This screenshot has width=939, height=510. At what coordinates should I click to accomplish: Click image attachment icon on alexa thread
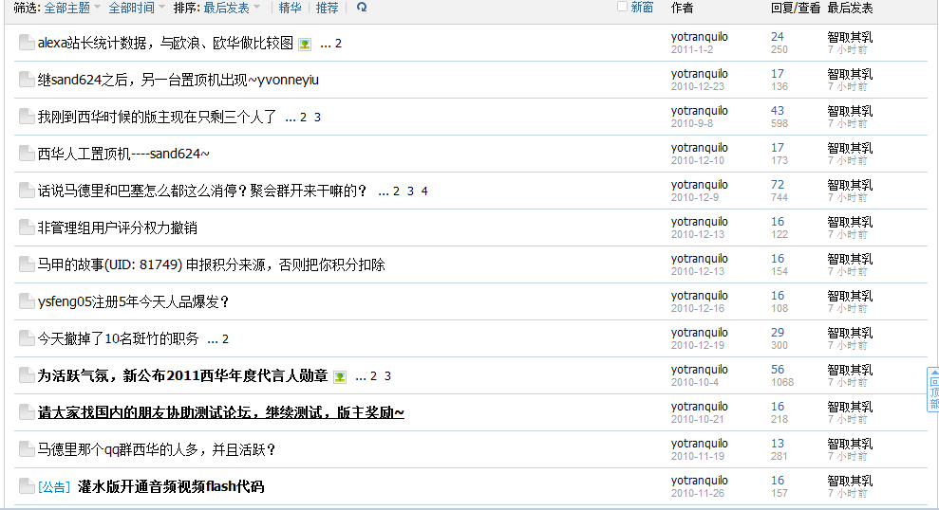[x=305, y=45]
